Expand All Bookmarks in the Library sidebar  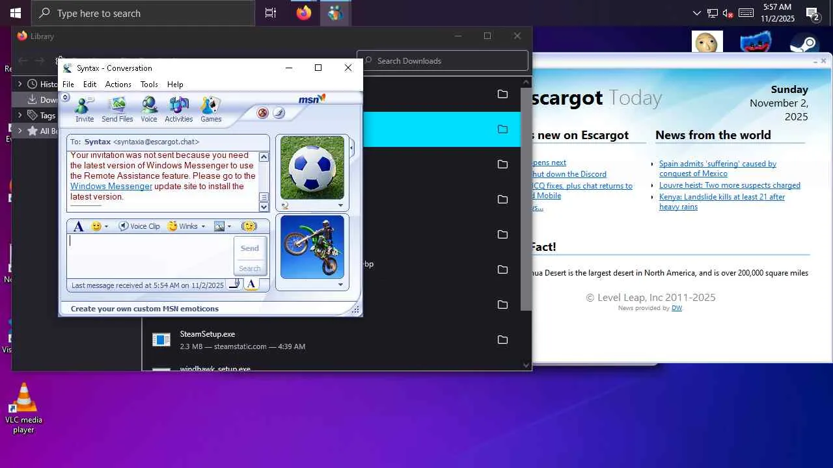click(20, 131)
